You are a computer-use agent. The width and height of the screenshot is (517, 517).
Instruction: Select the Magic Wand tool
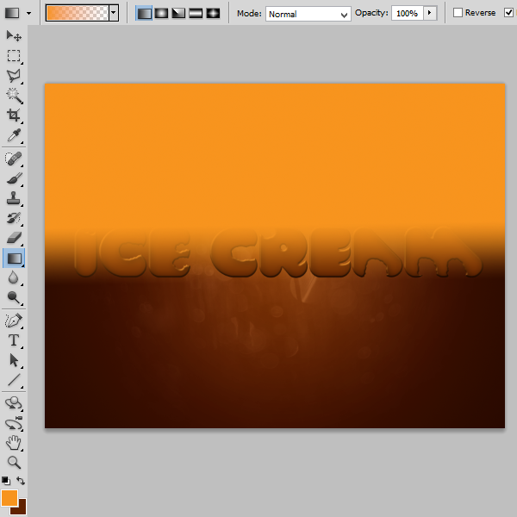pos(14,96)
